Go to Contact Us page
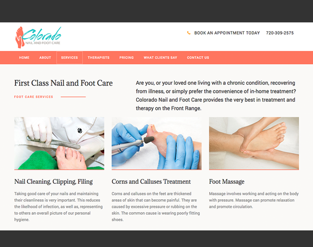The image size is (313, 247). pyautogui.click(x=198, y=58)
